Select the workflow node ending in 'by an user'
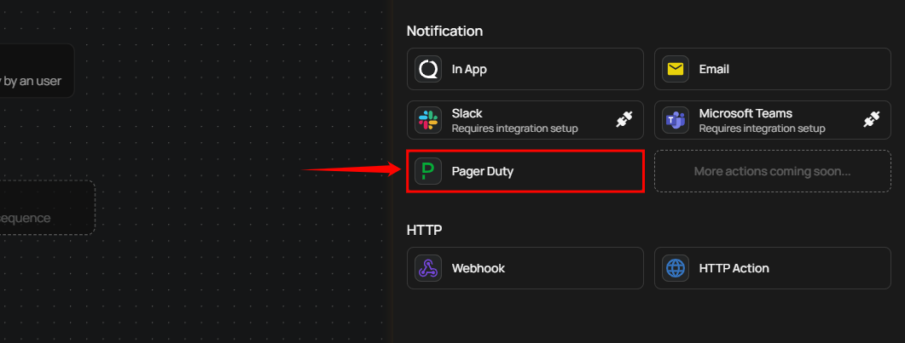This screenshot has height=343, width=905. click(37, 71)
